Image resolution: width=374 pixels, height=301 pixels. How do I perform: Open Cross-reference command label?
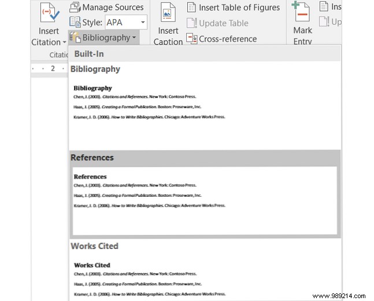(228, 39)
